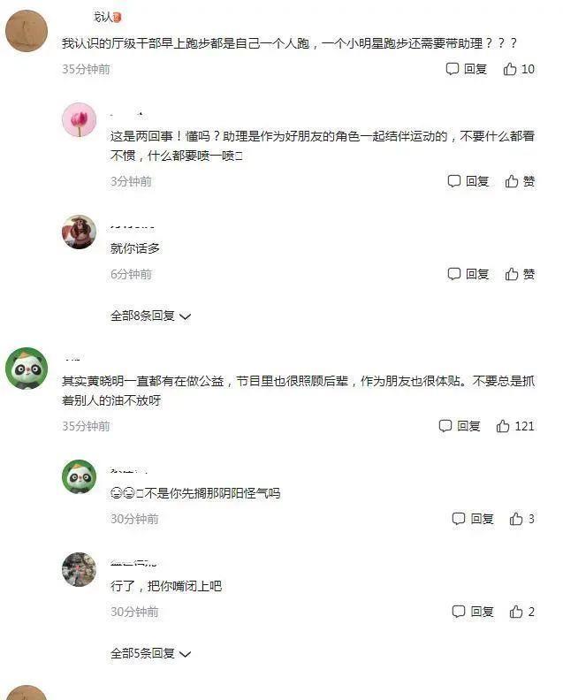Reply to the 就你话多 comment

(x=468, y=274)
